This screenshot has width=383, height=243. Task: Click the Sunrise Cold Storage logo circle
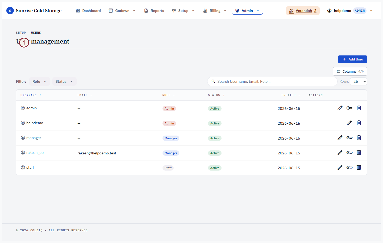point(10,11)
